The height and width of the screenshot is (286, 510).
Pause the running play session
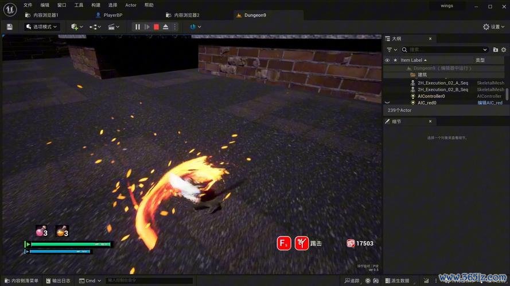[137, 27]
